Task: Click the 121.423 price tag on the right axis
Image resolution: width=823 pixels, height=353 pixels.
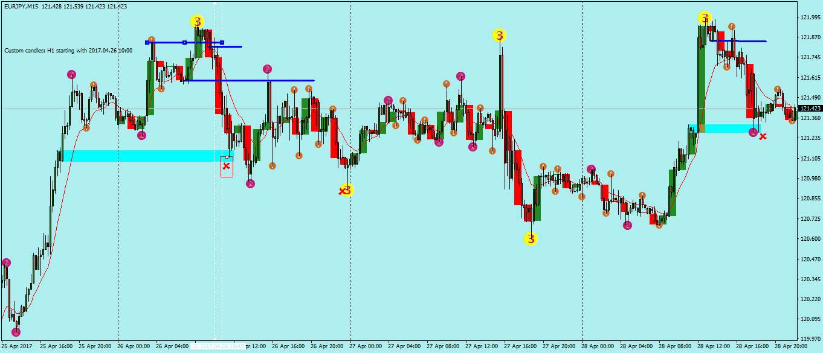Action: (x=810, y=109)
